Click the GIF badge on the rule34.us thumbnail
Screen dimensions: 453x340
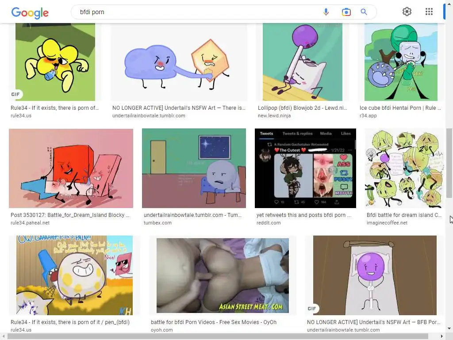(15, 94)
